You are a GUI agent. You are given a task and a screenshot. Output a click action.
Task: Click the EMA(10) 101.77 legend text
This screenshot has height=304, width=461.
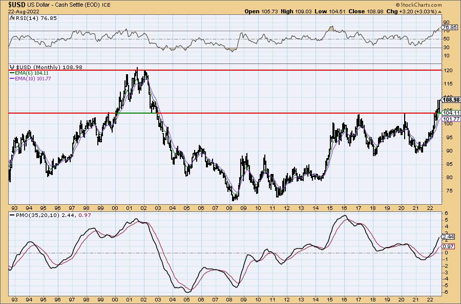tap(33, 78)
